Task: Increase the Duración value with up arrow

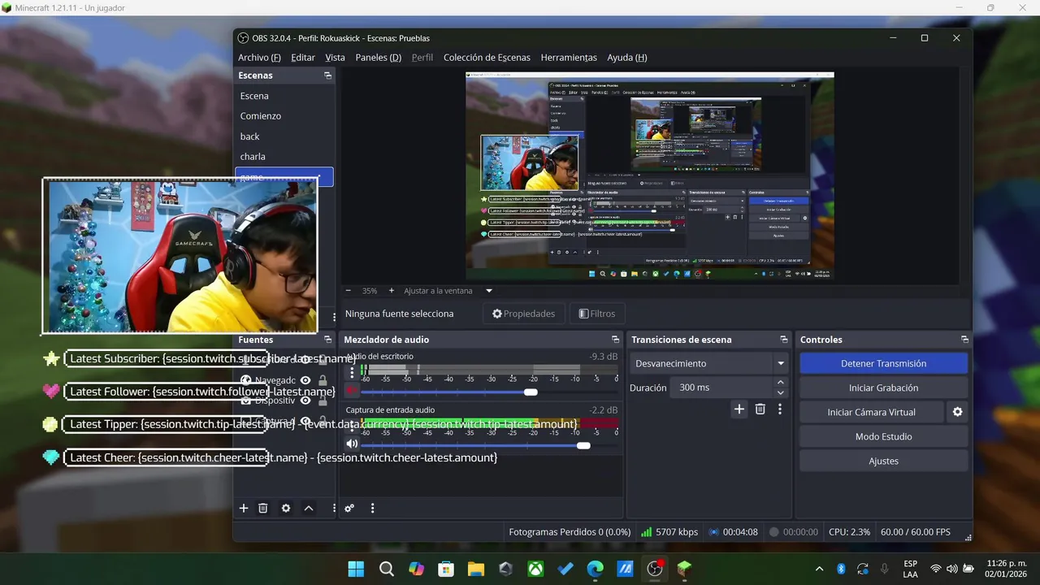Action: [x=781, y=382]
